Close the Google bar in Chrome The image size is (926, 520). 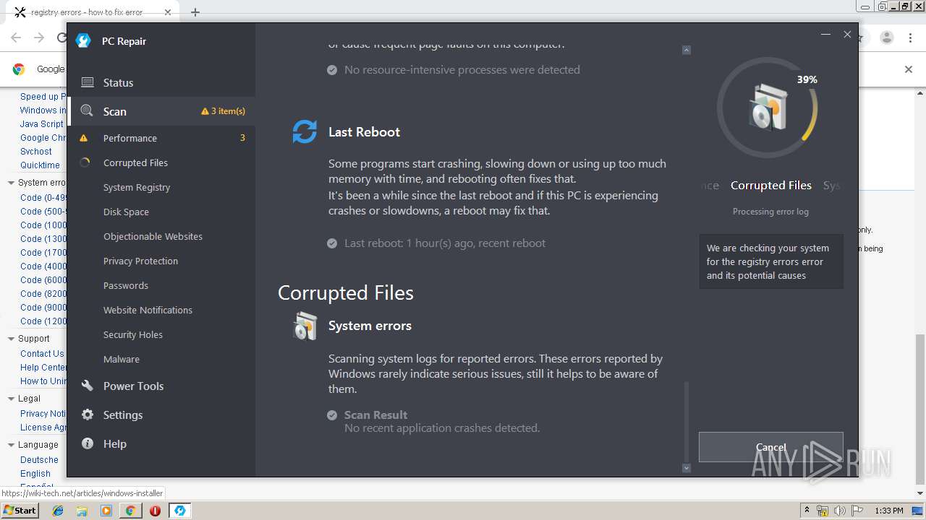tap(909, 69)
